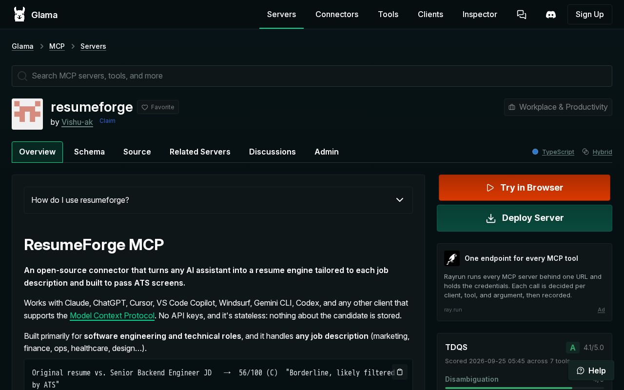This screenshot has width=624, height=390.
Task: Expand the 'How do I use resumeforge?' section
Action: [x=218, y=200]
